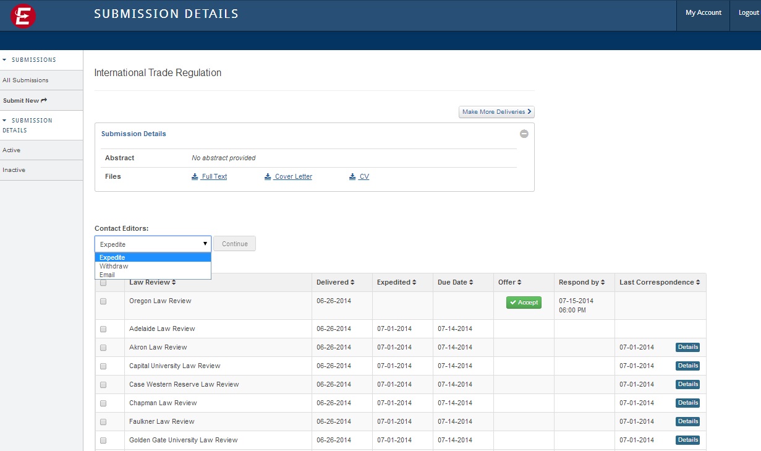Click the Make More Deliveries button
This screenshot has height=451, width=761.
pyautogui.click(x=496, y=112)
